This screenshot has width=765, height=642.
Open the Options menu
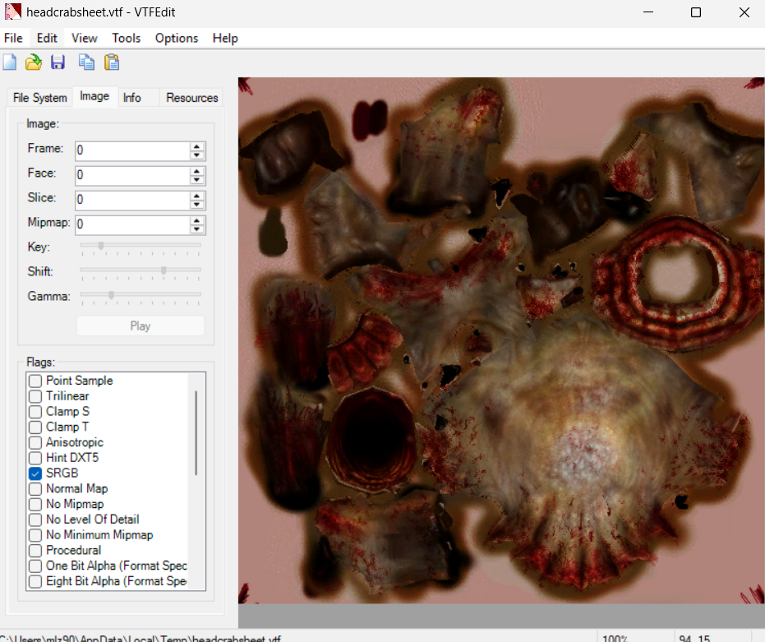point(177,38)
